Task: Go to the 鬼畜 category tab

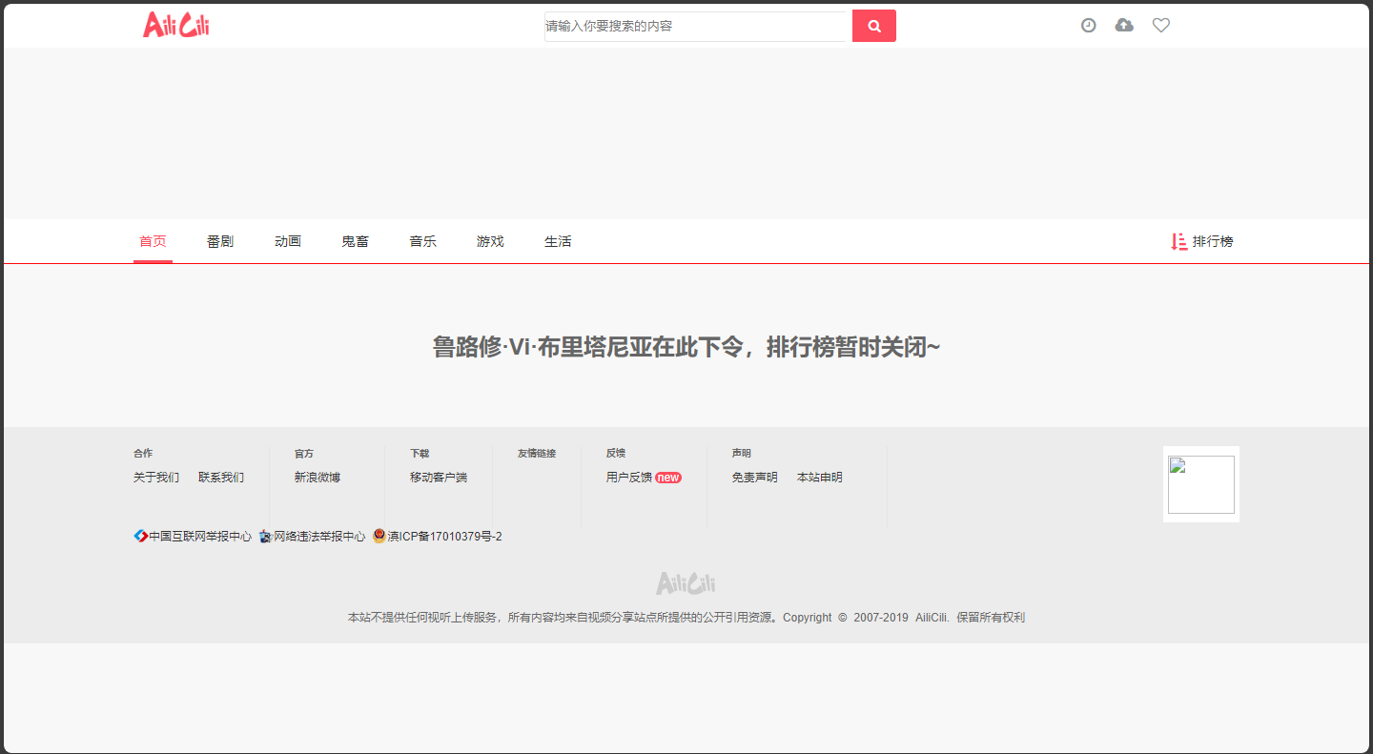Action: click(355, 242)
